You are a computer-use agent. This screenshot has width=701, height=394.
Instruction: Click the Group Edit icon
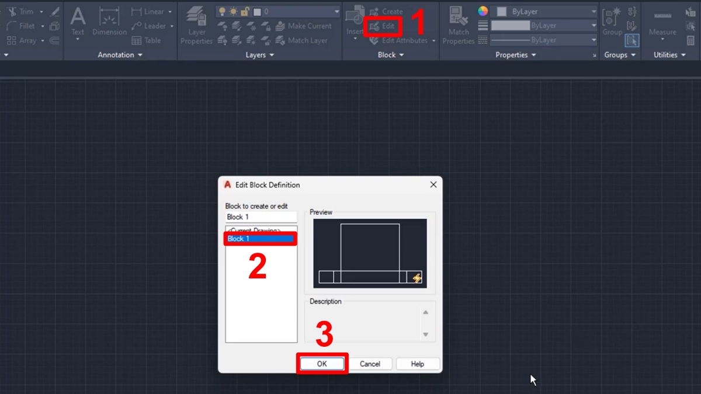(632, 26)
